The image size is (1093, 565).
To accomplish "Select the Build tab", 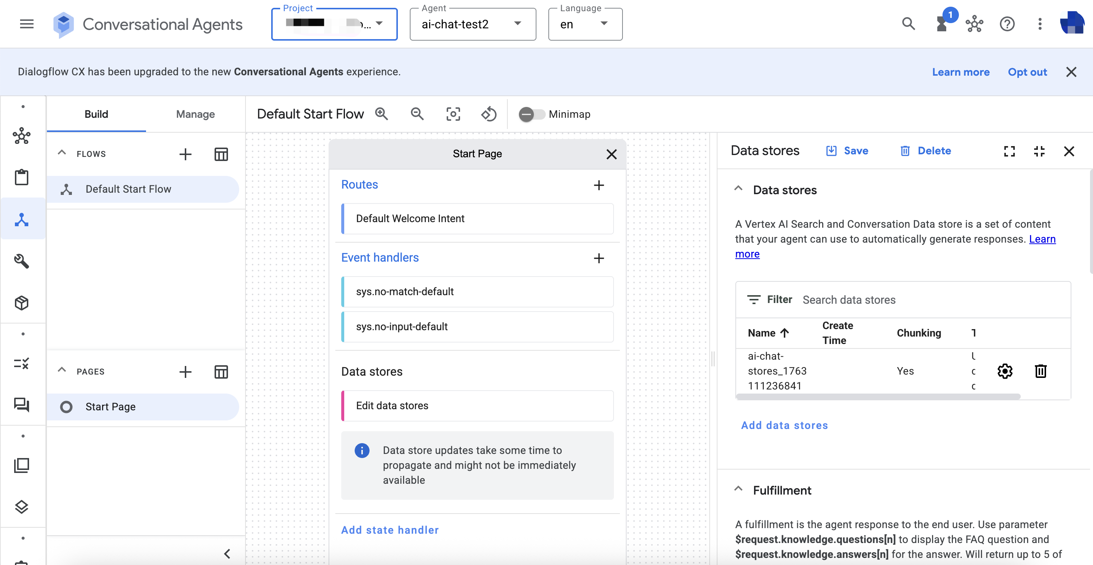I will point(96,114).
